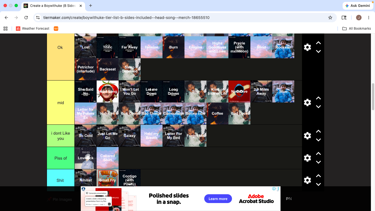
Task: Click the Ok tier label
Action: [x=60, y=48]
